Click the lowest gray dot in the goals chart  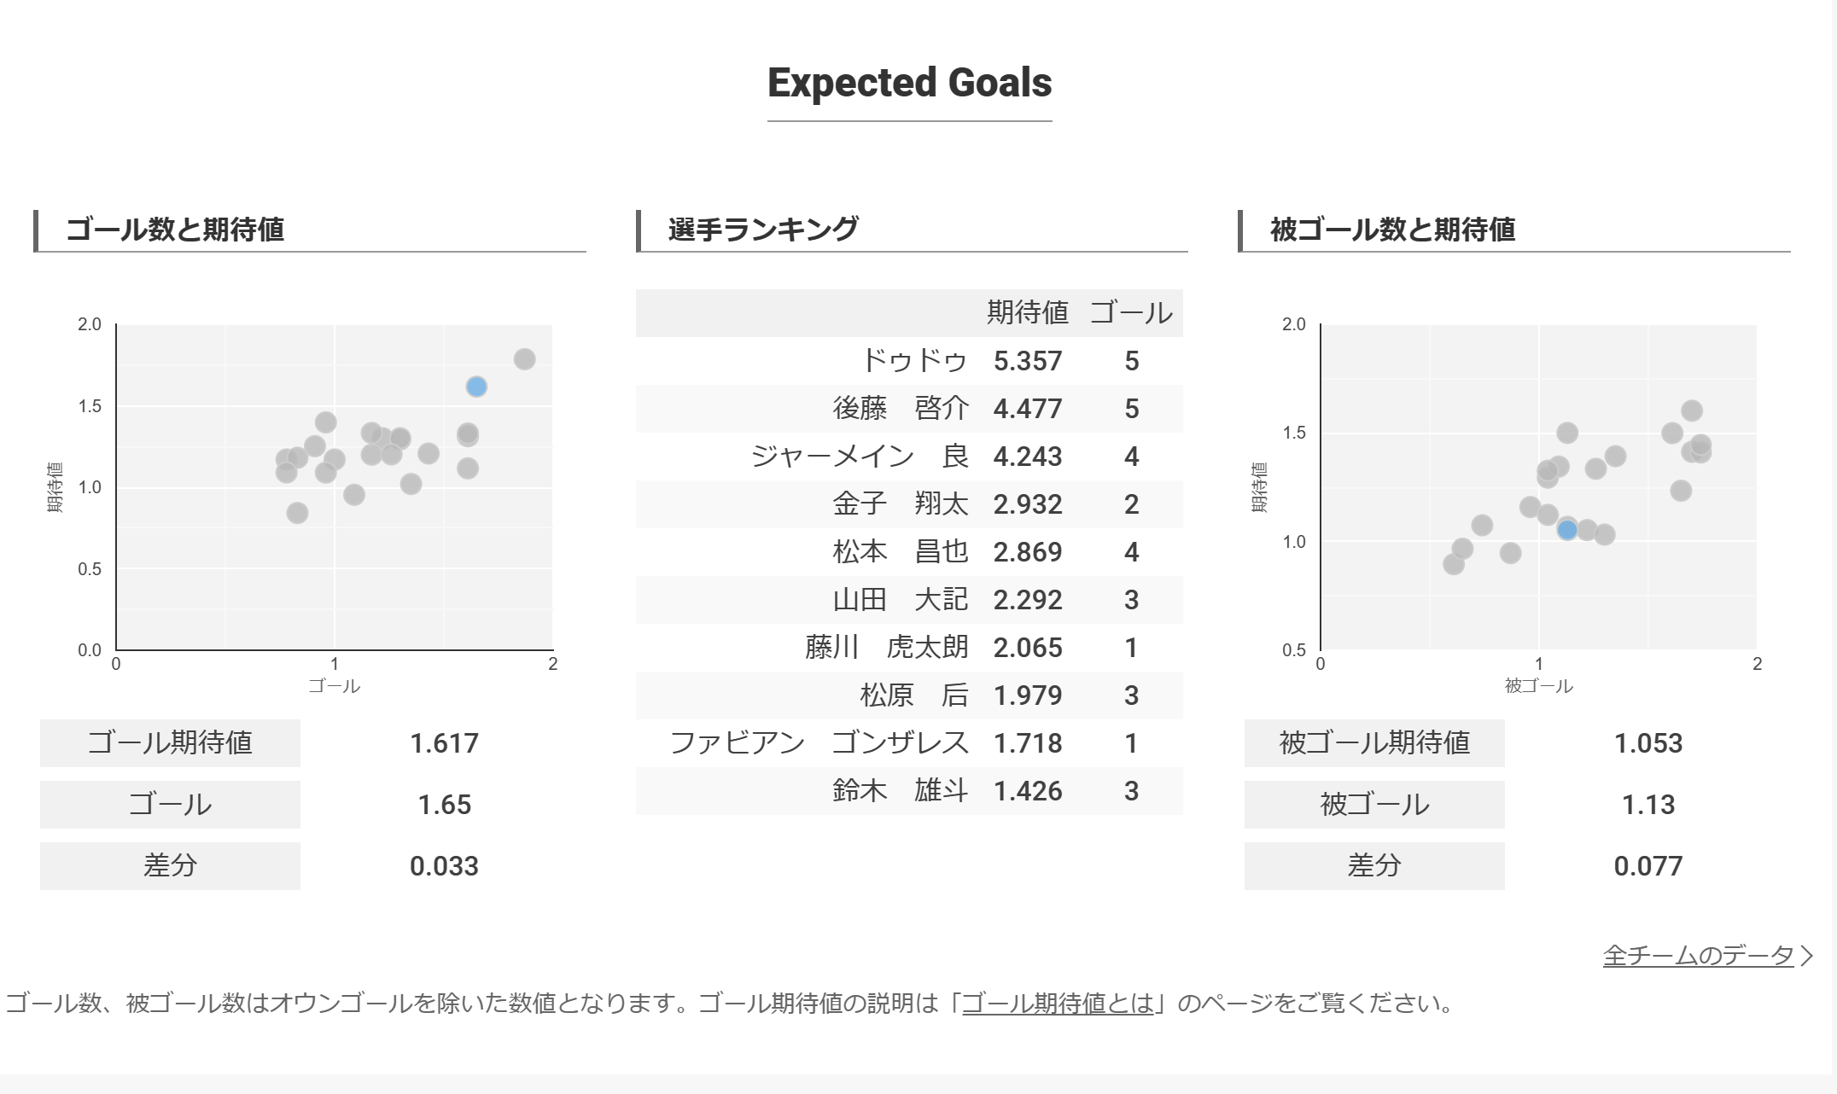(297, 513)
